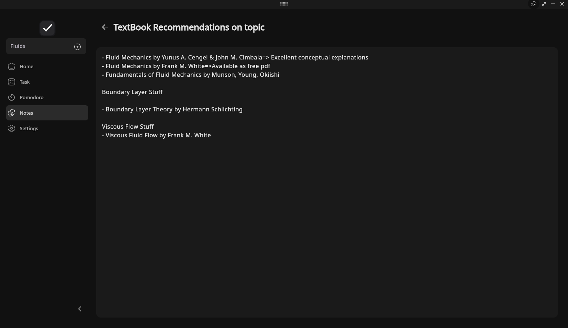
Task: Click the 'Boundary Layer Stuff' heading
Action: point(132,92)
